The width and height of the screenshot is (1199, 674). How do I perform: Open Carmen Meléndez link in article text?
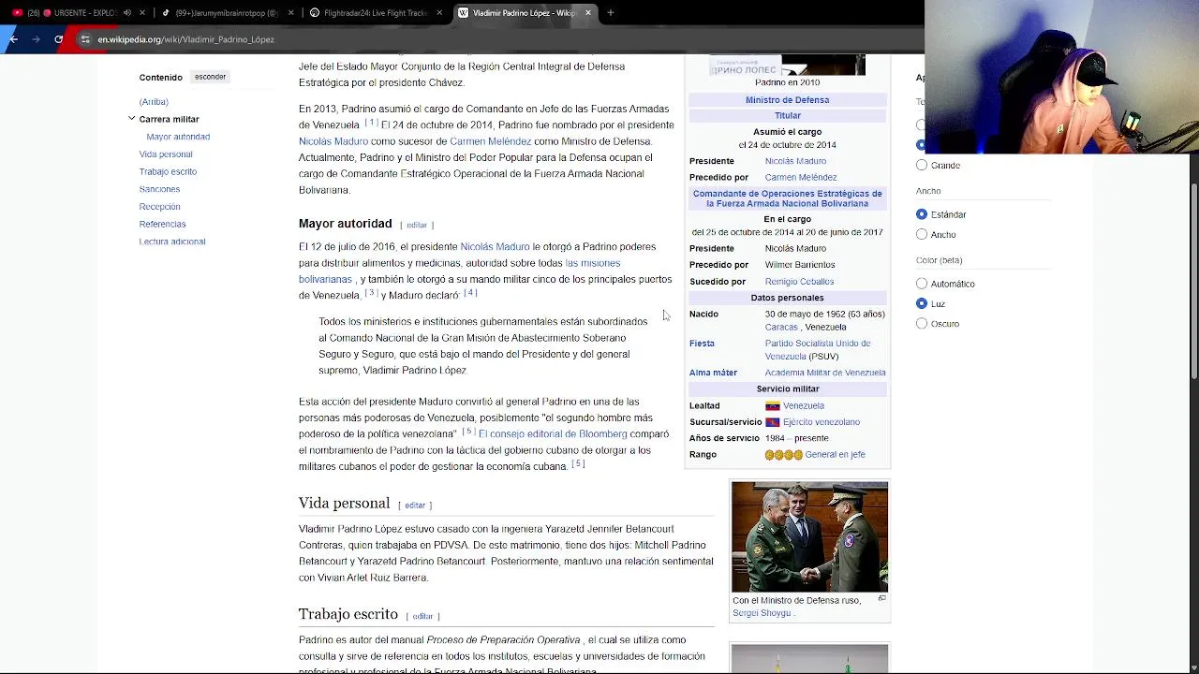point(490,141)
